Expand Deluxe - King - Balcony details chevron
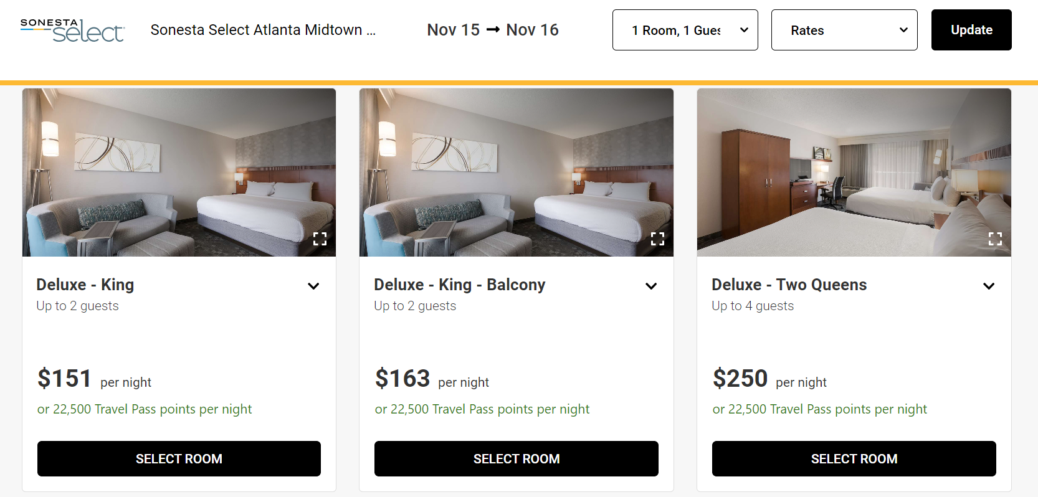 pos(651,286)
